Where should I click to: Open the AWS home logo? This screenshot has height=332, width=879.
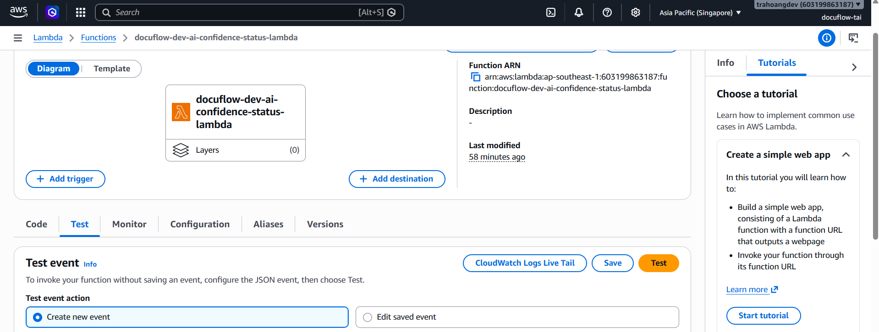point(18,12)
